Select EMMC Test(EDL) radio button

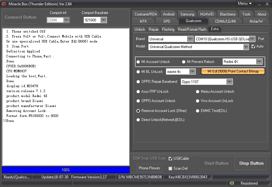(x=197, y=111)
